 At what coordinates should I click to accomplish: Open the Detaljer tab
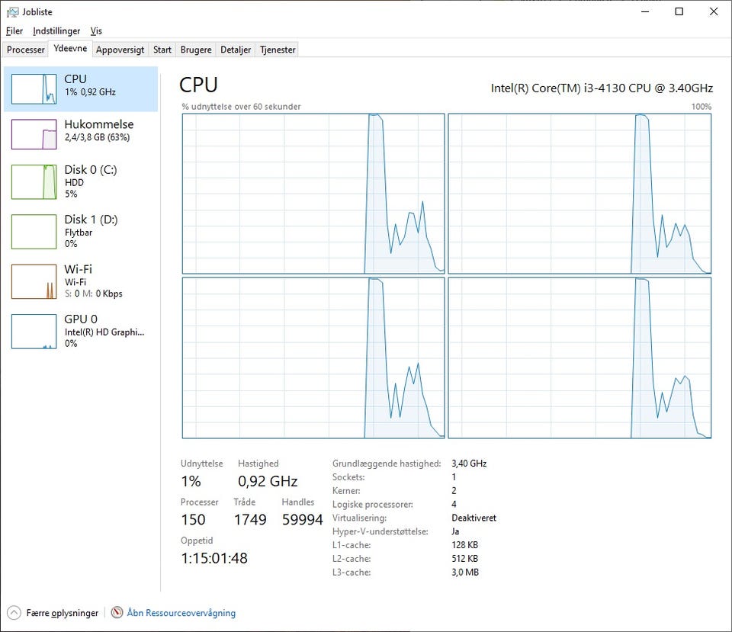pos(236,50)
